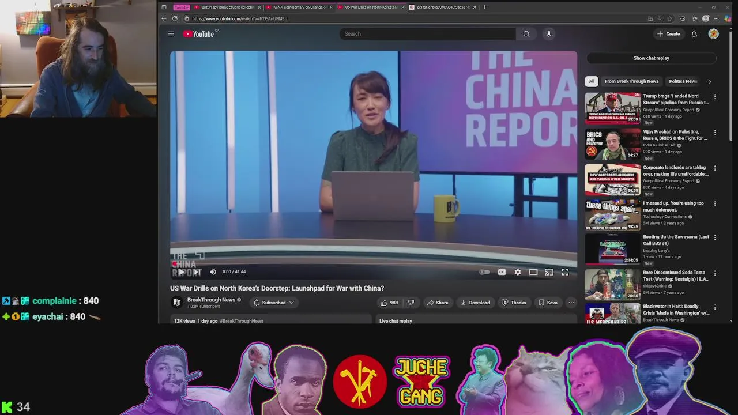Share the video
This screenshot has width=738, height=415.
438,303
